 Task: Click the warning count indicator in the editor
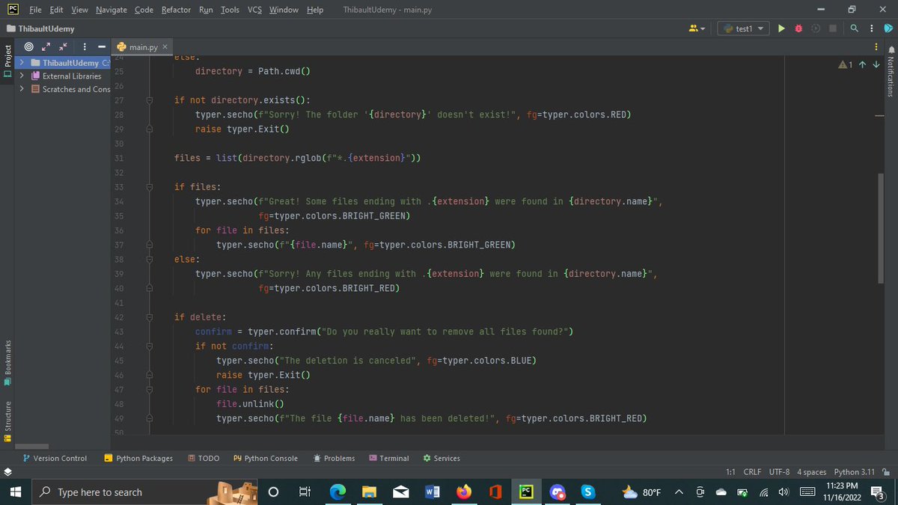point(844,64)
